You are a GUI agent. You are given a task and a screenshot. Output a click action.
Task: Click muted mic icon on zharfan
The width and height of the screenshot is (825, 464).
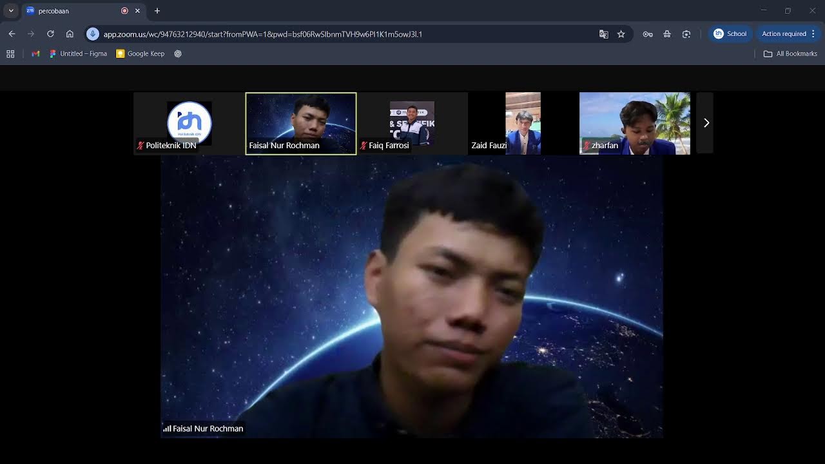tap(587, 146)
